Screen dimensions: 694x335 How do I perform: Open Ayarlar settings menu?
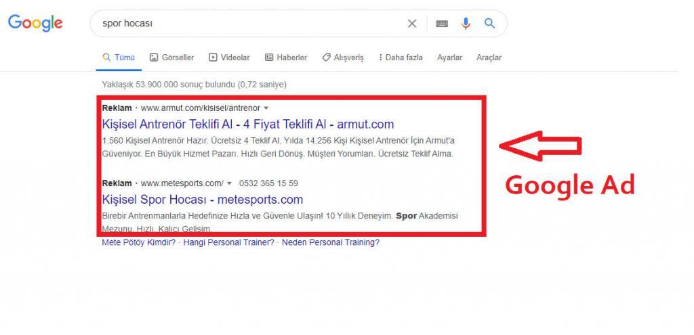pos(450,58)
